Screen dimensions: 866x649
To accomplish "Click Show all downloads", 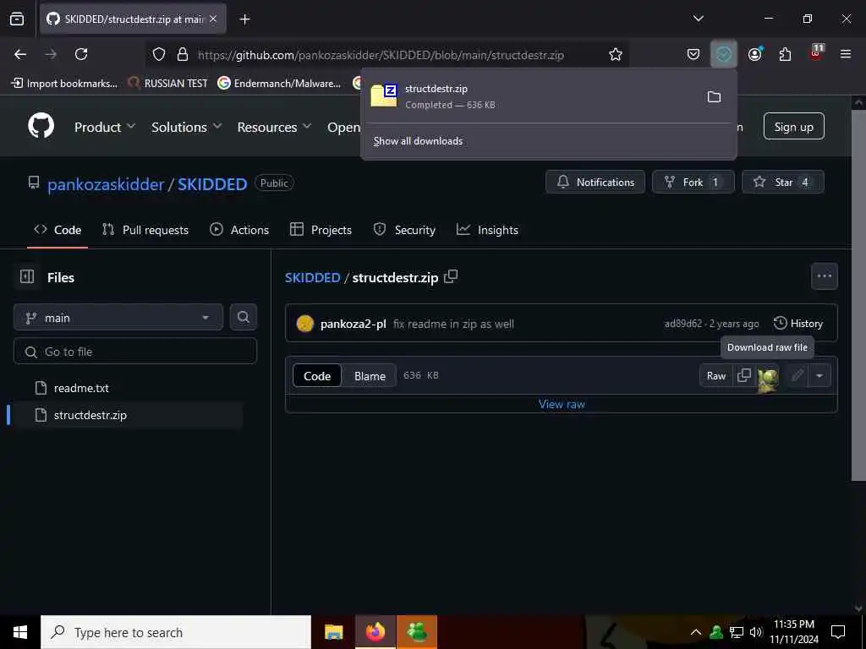I will (x=418, y=141).
